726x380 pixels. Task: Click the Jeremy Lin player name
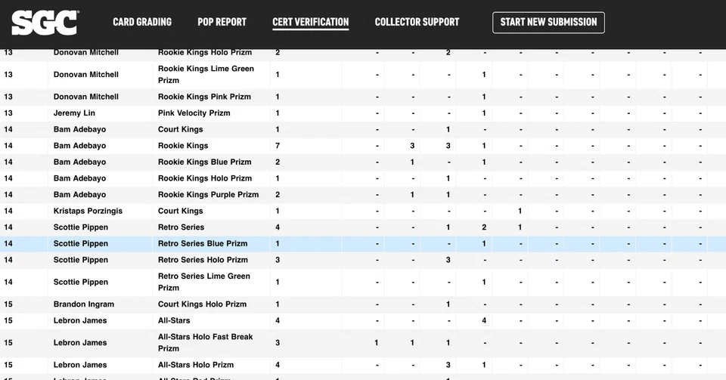(74, 113)
